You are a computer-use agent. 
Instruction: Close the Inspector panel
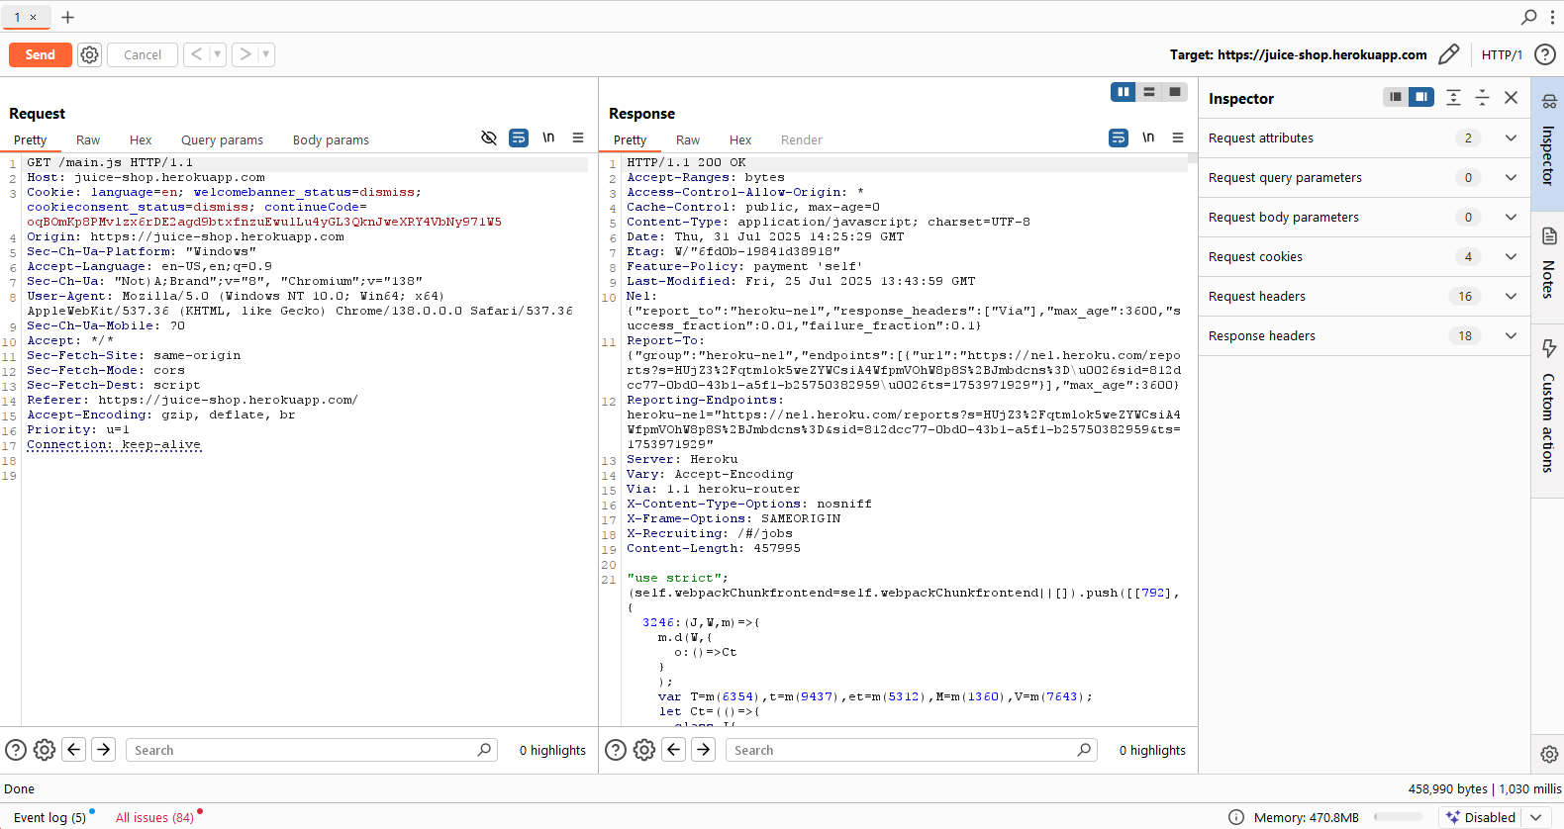[x=1511, y=97]
